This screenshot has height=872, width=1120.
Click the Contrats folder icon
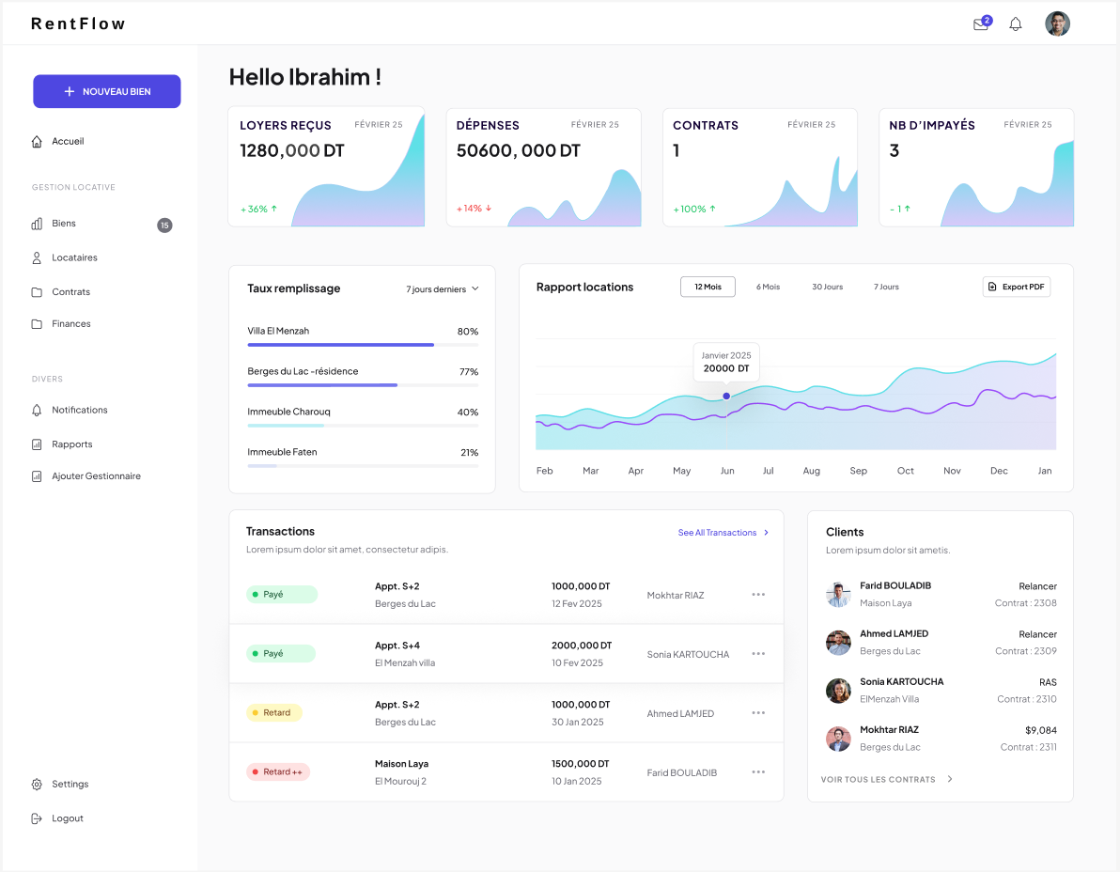click(x=37, y=292)
